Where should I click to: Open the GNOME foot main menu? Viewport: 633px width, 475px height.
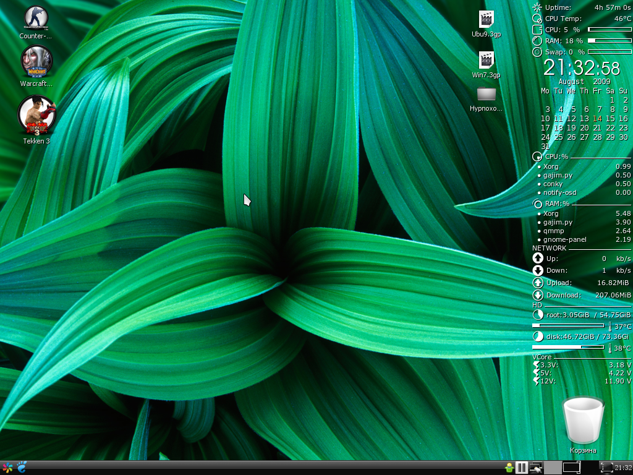coord(22,468)
